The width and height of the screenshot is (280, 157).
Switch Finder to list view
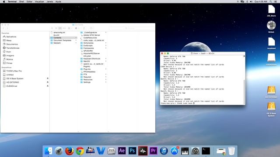(56, 28)
